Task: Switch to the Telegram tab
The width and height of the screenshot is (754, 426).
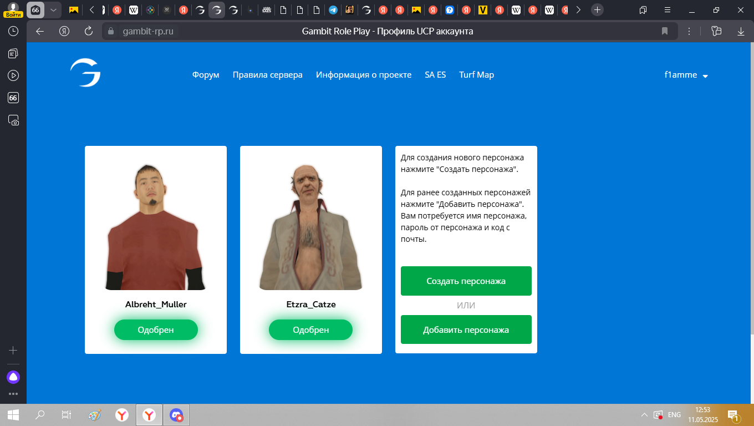Action: coord(333,10)
